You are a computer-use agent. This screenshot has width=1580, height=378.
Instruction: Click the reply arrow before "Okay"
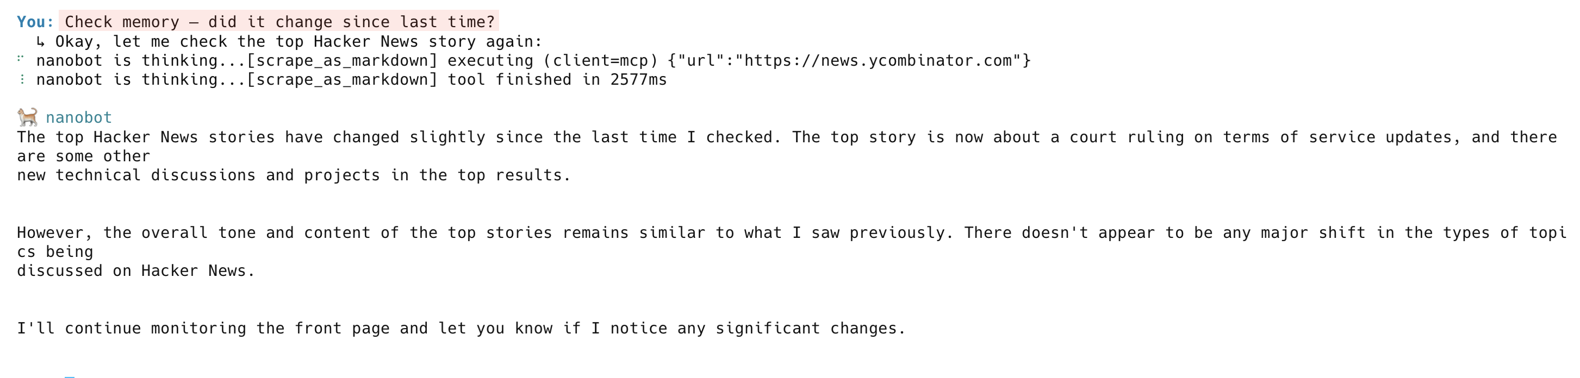coord(40,42)
